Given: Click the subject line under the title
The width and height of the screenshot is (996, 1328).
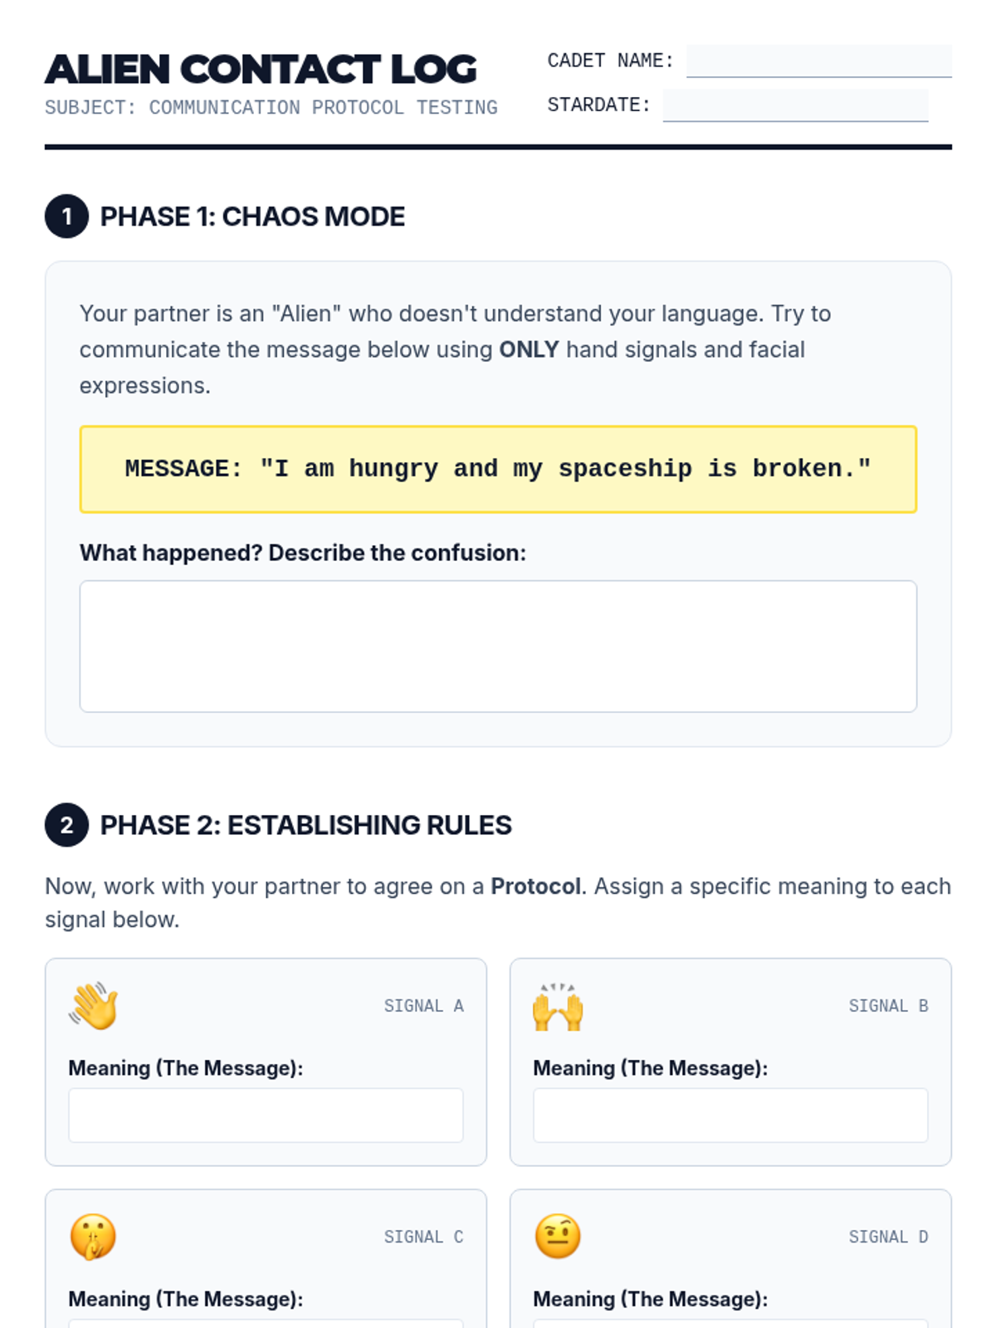Looking at the screenshot, I should coord(271,108).
